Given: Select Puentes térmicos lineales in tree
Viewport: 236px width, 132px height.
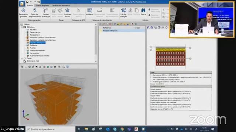Looking at the screenshot, I should [x=39, y=56].
